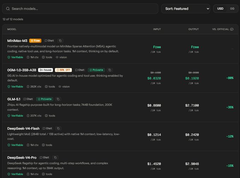Viewport: 240px width, 178px height.
Task: Click the Chat tag on DeepSeek-V4-Flash
Action: (x=47, y=128)
